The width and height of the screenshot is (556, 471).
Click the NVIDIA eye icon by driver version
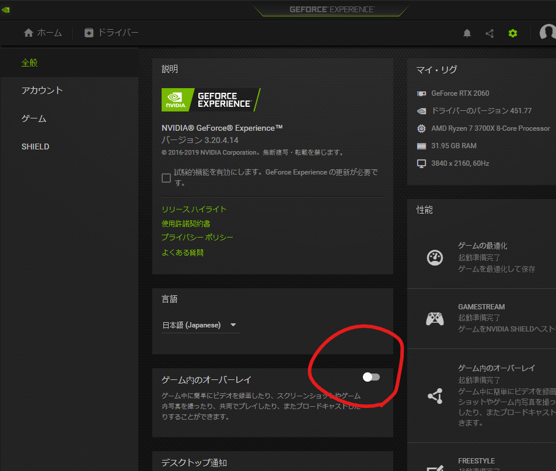(421, 111)
